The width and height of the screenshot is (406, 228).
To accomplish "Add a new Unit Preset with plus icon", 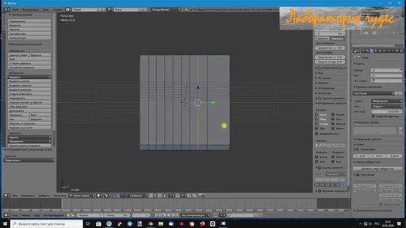I will 396,93.
